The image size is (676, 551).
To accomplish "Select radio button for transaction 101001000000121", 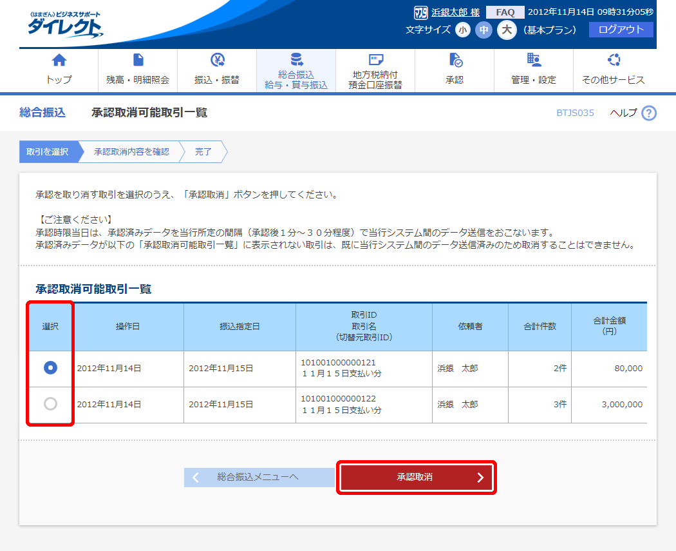I will [50, 368].
